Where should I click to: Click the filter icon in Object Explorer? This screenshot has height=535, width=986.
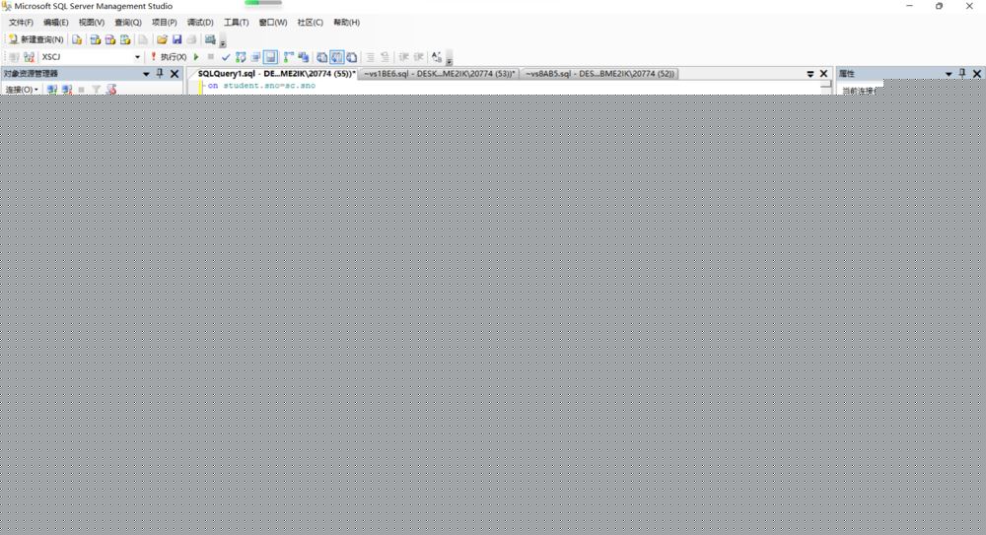(x=97, y=90)
